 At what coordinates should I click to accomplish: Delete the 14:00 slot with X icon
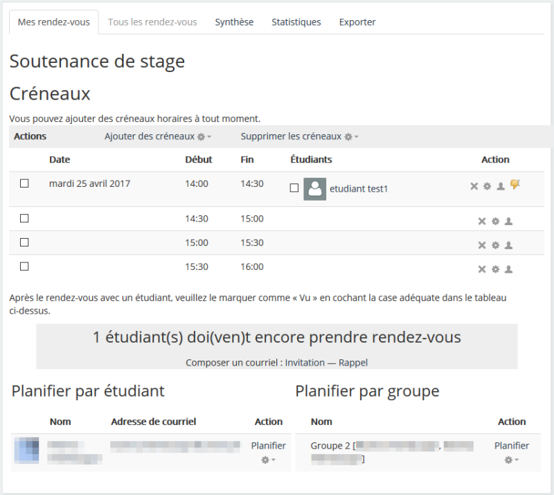click(474, 186)
